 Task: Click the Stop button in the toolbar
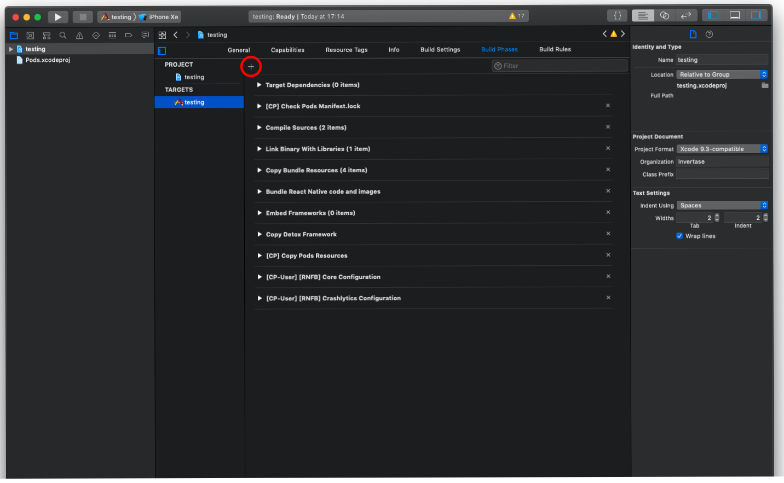83,17
